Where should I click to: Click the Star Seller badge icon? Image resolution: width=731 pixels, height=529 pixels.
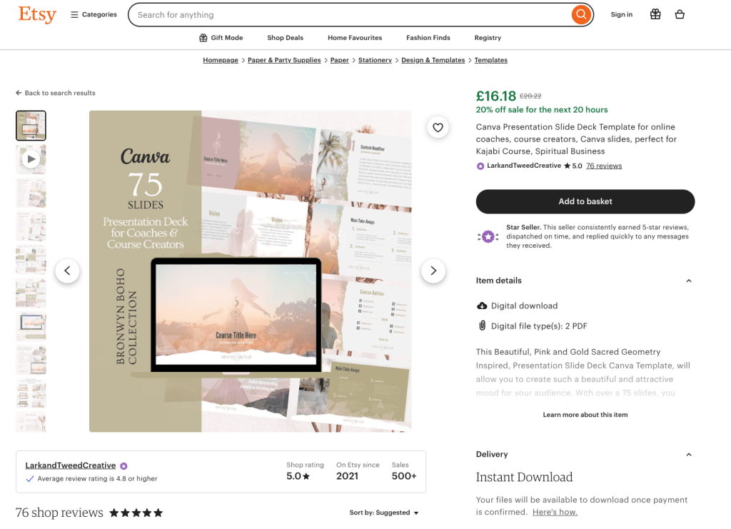click(488, 237)
